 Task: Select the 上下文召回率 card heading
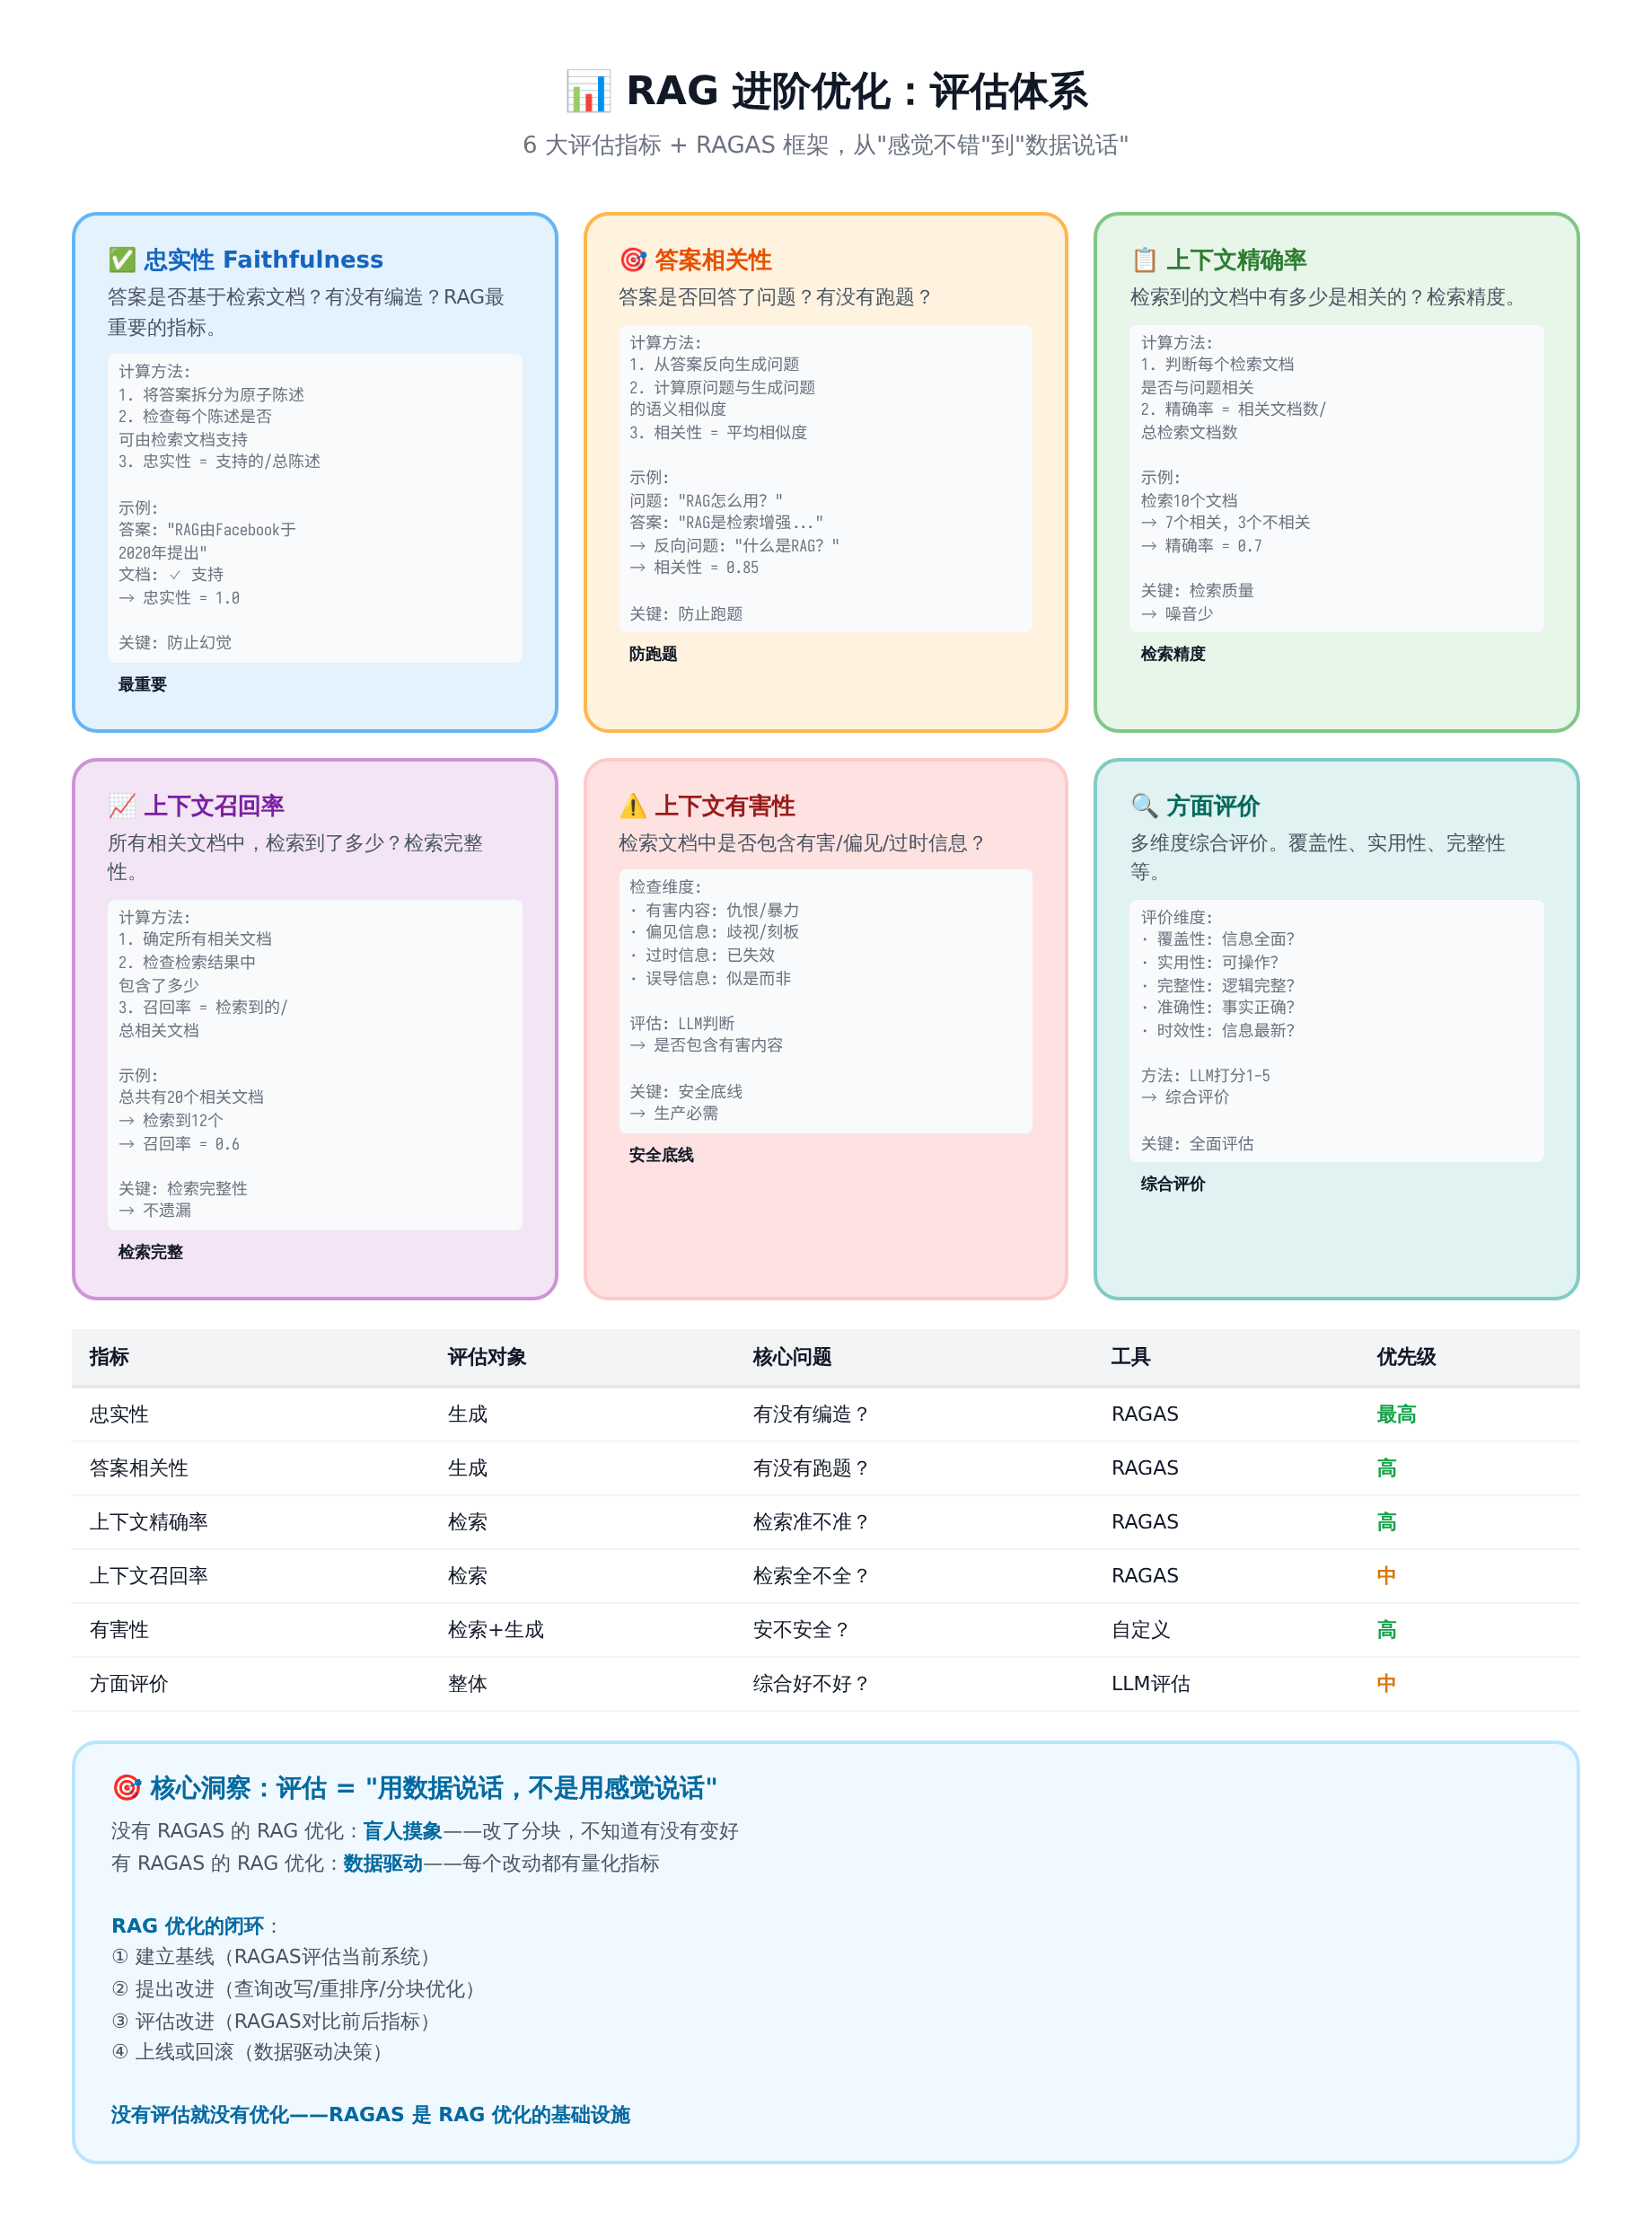point(214,806)
